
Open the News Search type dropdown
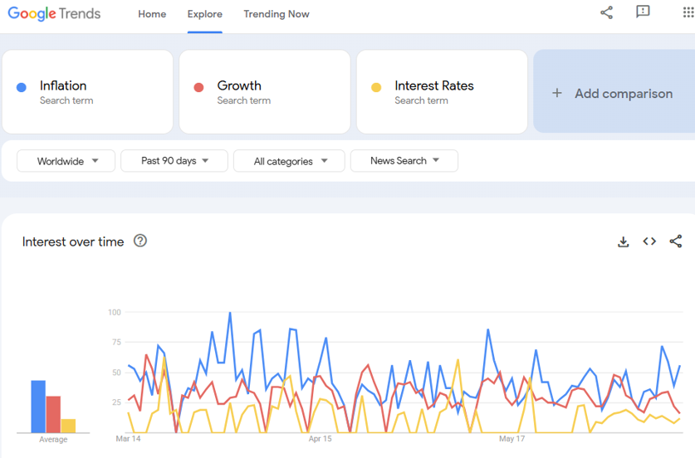point(404,161)
